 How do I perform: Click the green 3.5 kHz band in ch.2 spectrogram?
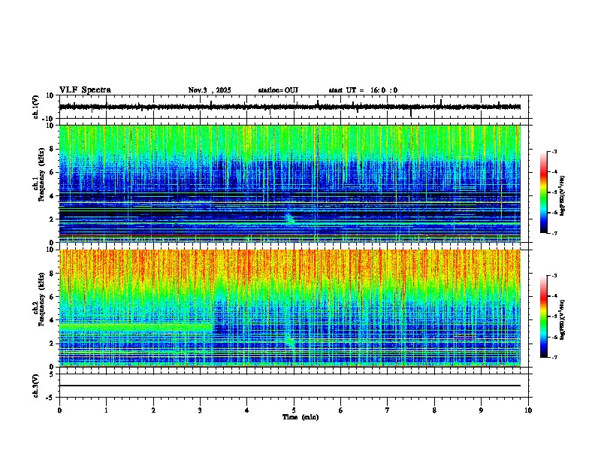pyautogui.click(x=136, y=327)
